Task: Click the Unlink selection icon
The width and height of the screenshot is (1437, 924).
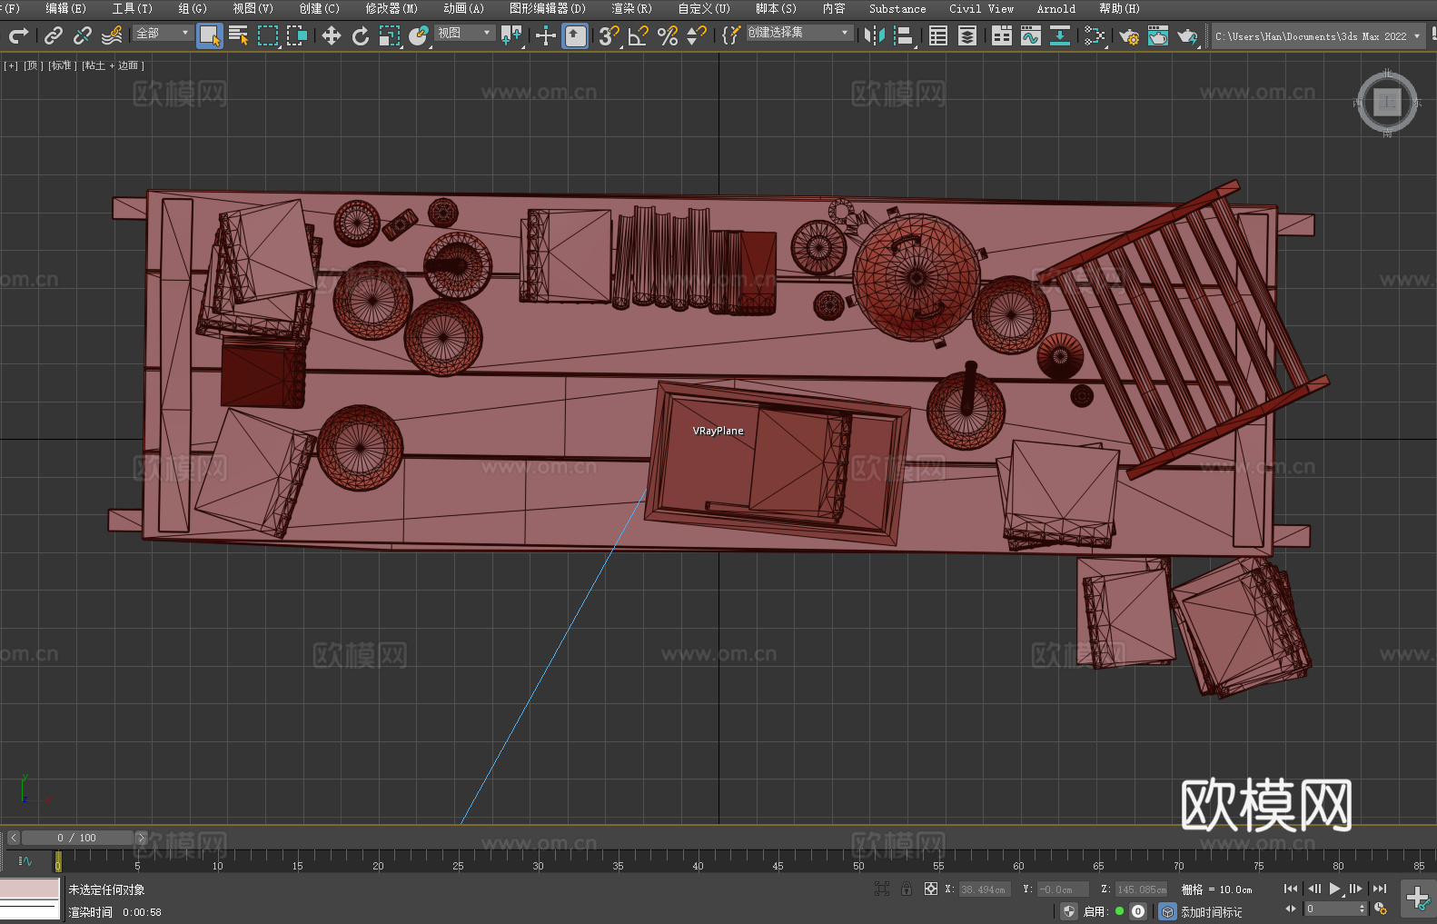Action: point(83,35)
